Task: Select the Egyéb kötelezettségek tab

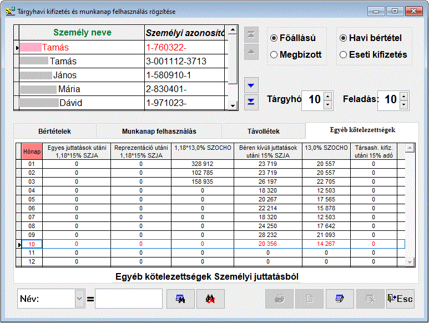Action: (x=362, y=130)
